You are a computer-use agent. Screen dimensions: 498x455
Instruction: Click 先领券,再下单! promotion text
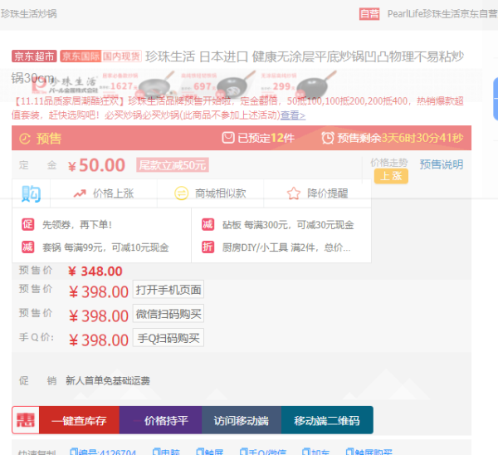(x=77, y=225)
